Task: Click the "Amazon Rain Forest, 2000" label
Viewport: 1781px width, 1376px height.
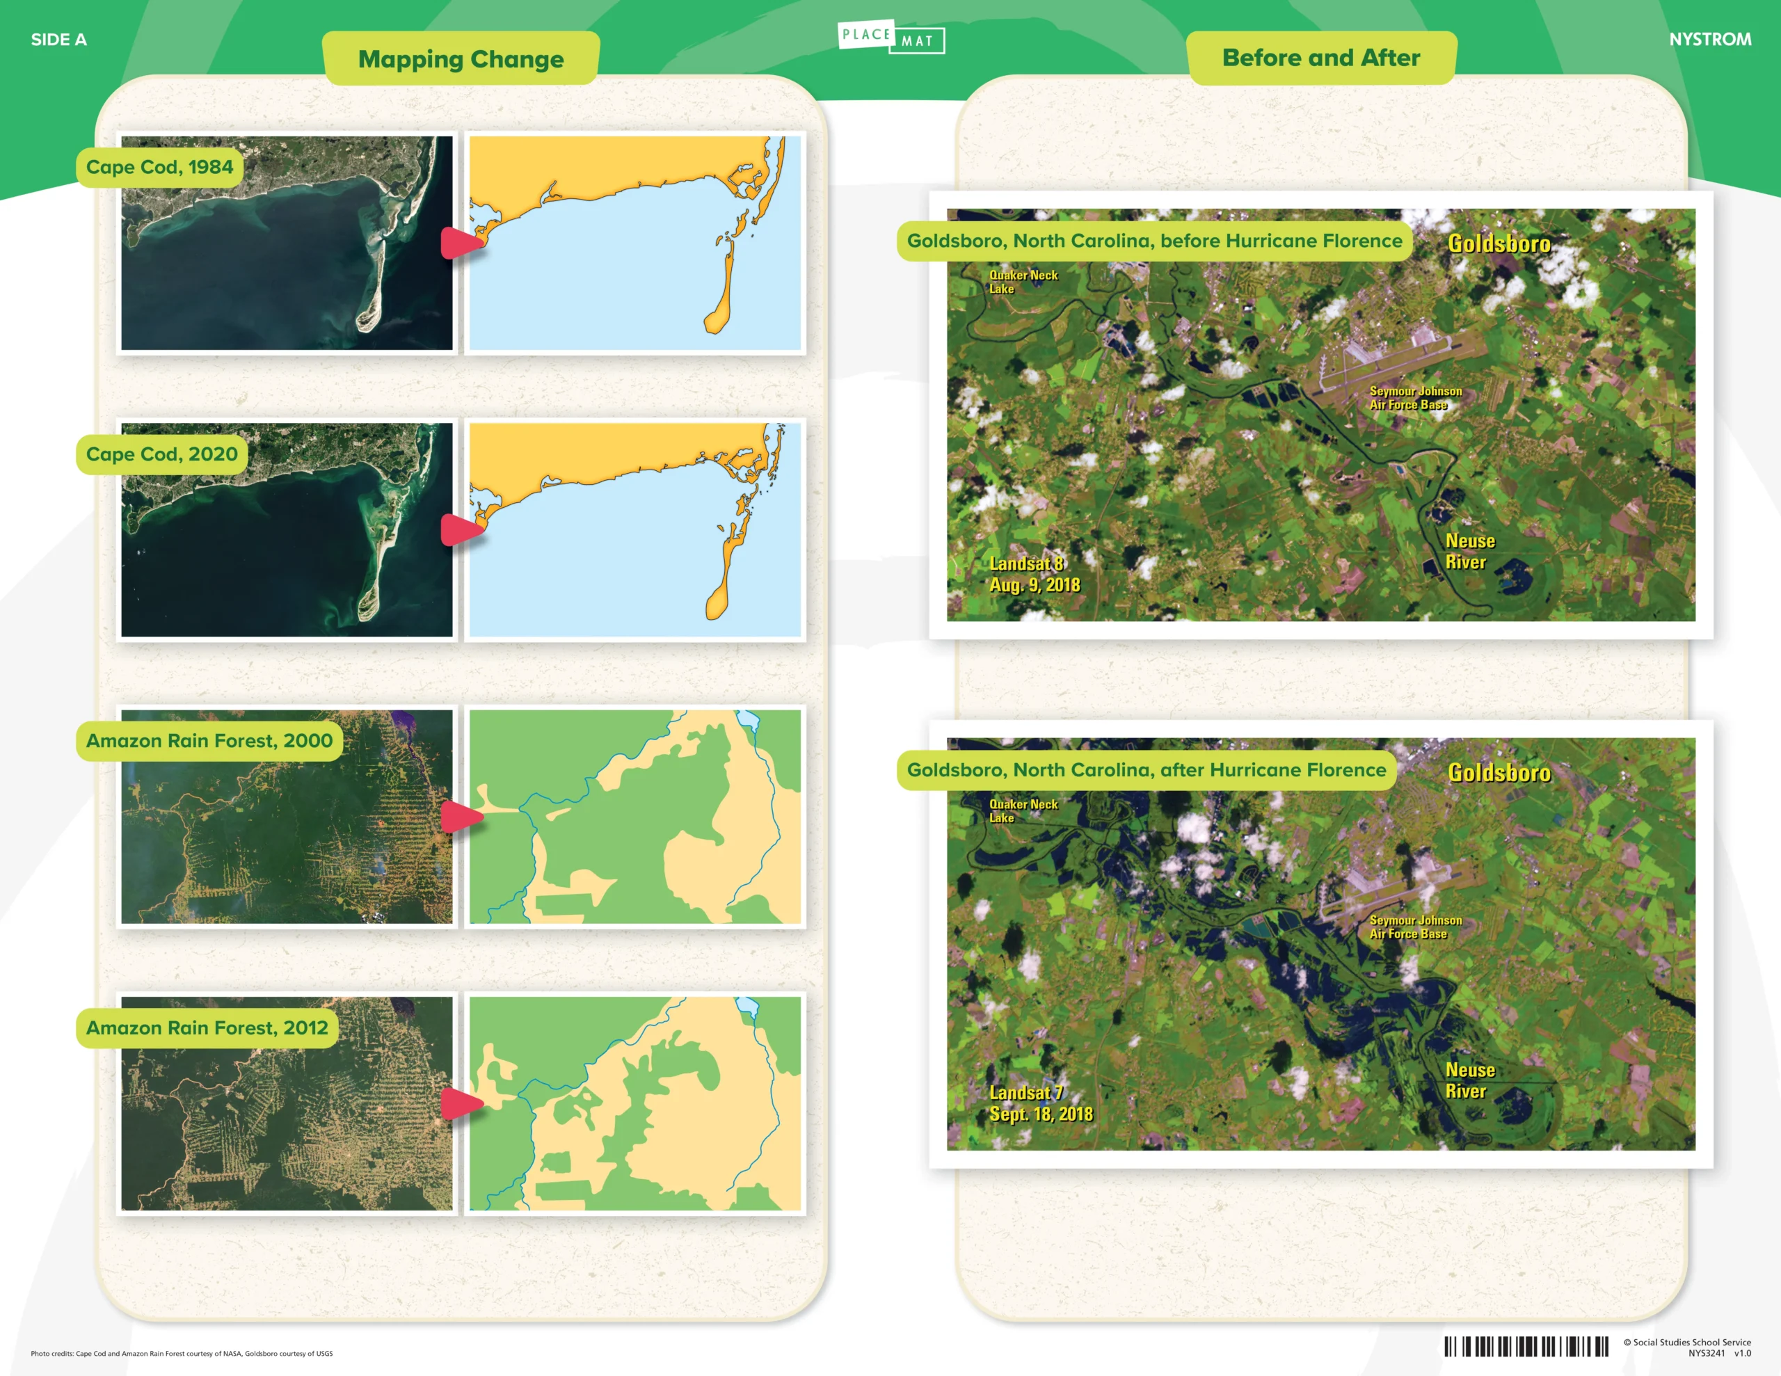Action: [x=209, y=741]
